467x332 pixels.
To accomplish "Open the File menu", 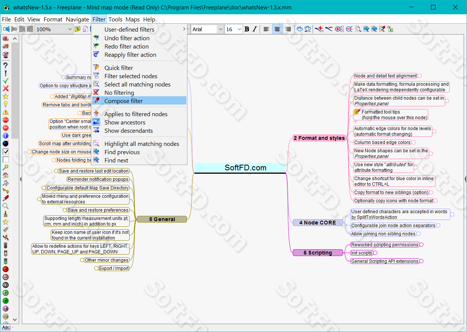I will (6, 19).
